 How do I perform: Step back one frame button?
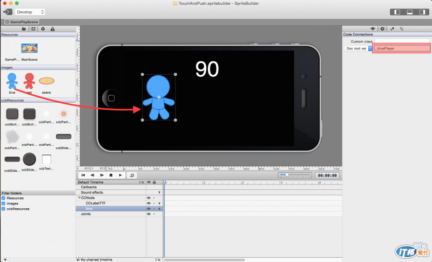[x=92, y=175]
